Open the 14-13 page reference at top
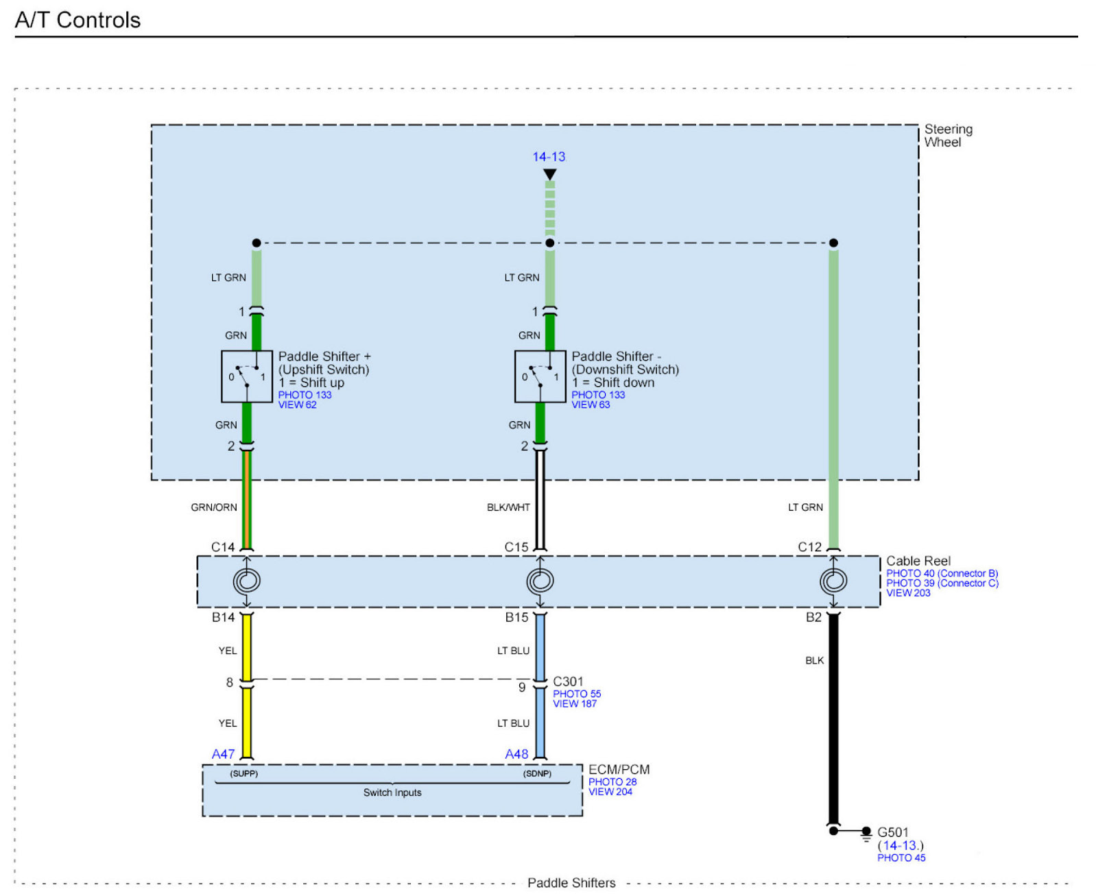 pos(549,157)
